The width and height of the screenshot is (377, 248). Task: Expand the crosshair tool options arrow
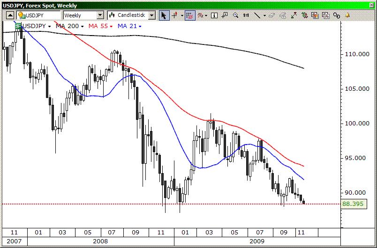click(x=182, y=16)
